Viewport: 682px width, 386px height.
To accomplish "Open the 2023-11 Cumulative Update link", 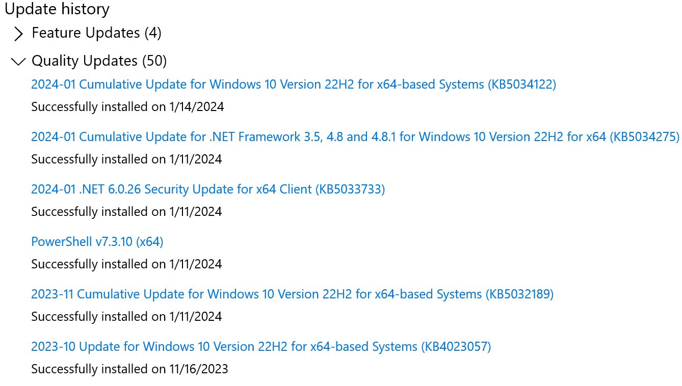I will [x=255, y=294].
